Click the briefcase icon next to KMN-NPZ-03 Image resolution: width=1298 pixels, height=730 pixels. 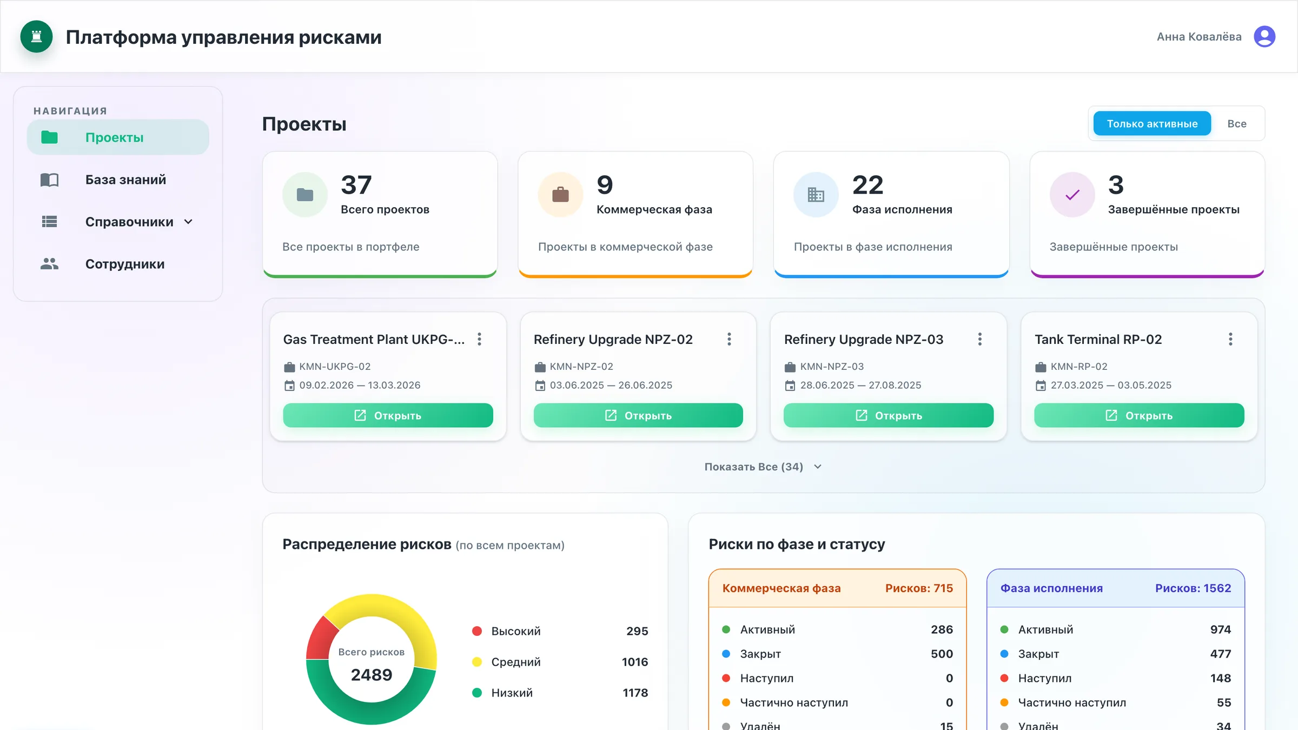790,367
